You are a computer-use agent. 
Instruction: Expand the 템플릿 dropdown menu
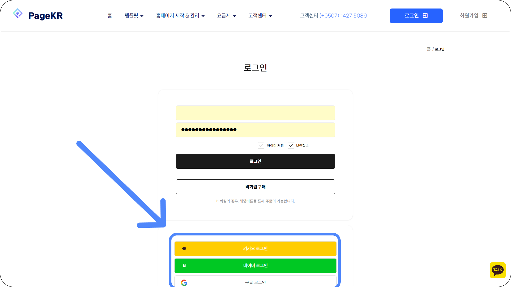coord(134,16)
